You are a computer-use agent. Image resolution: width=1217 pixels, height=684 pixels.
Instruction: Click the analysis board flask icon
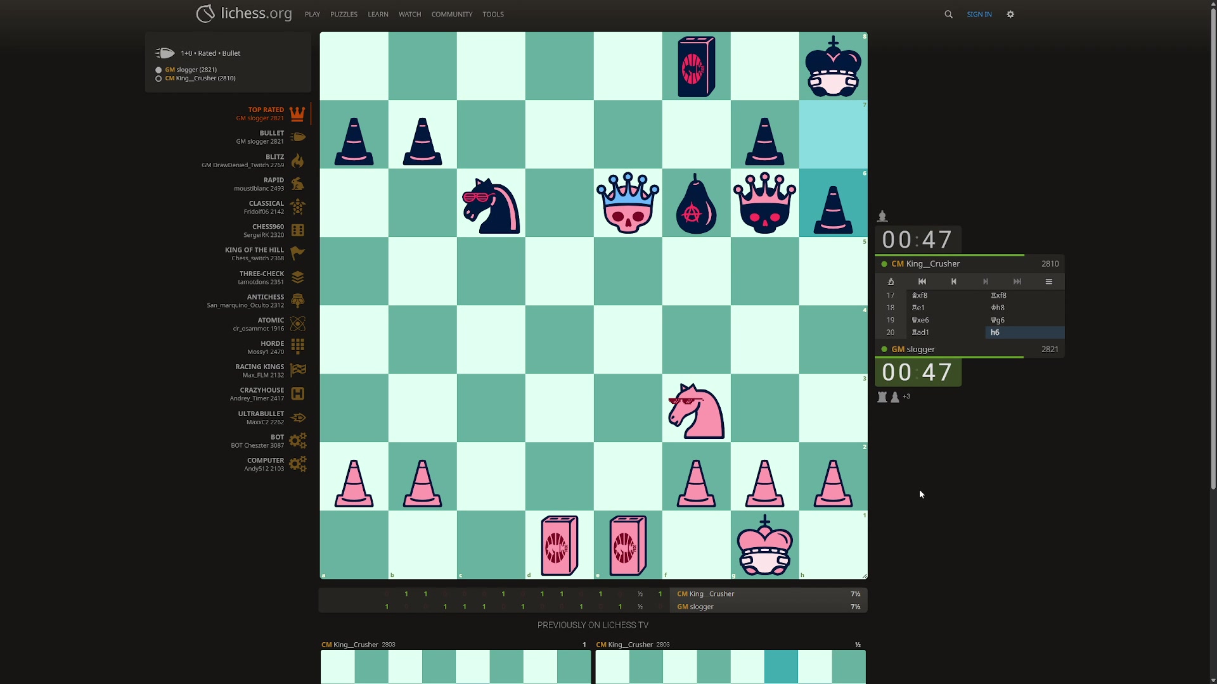tap(891, 281)
